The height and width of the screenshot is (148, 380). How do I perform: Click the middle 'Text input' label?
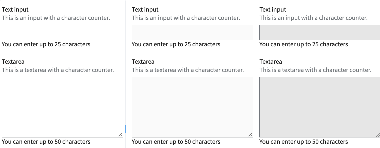point(145,10)
